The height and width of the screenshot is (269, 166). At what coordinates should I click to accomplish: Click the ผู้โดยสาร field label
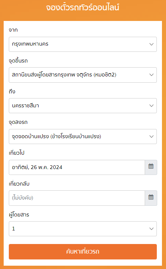tap(19, 215)
